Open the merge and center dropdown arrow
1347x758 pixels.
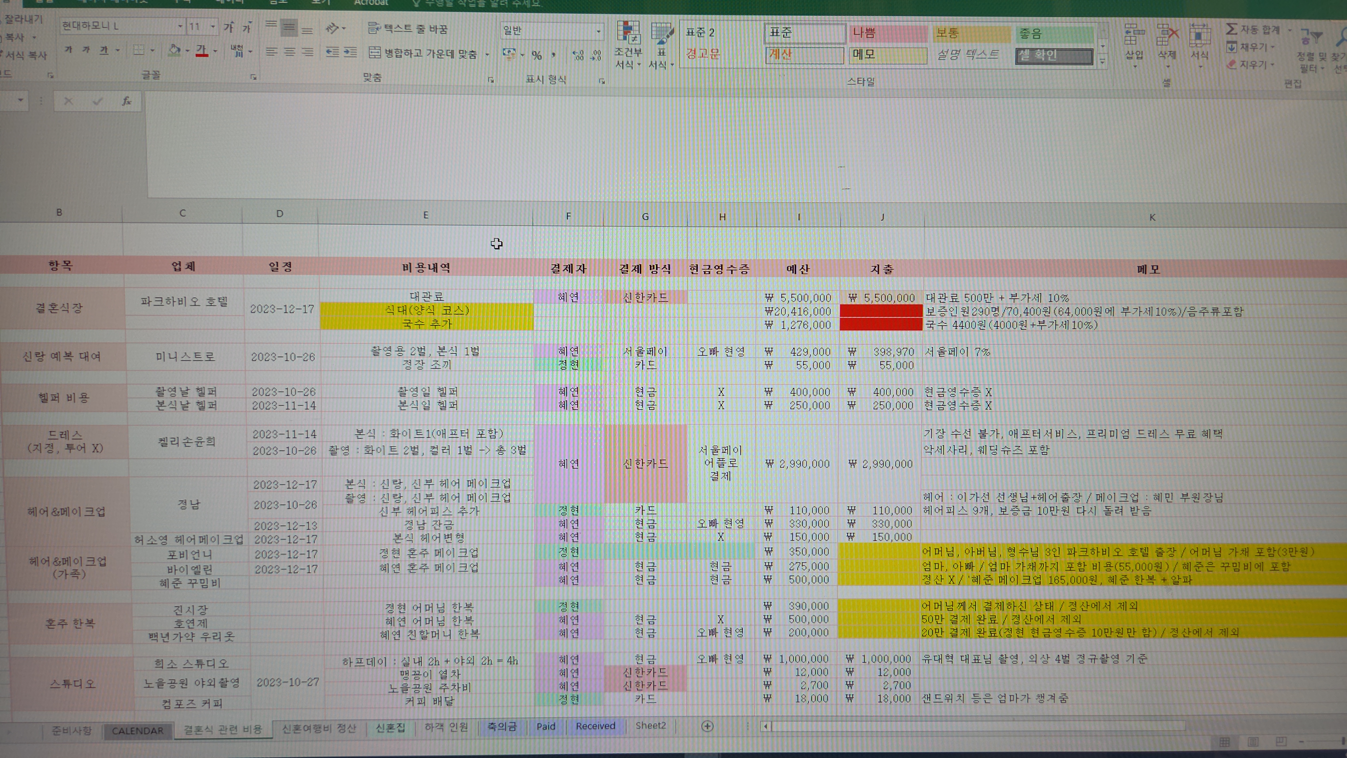(x=487, y=54)
